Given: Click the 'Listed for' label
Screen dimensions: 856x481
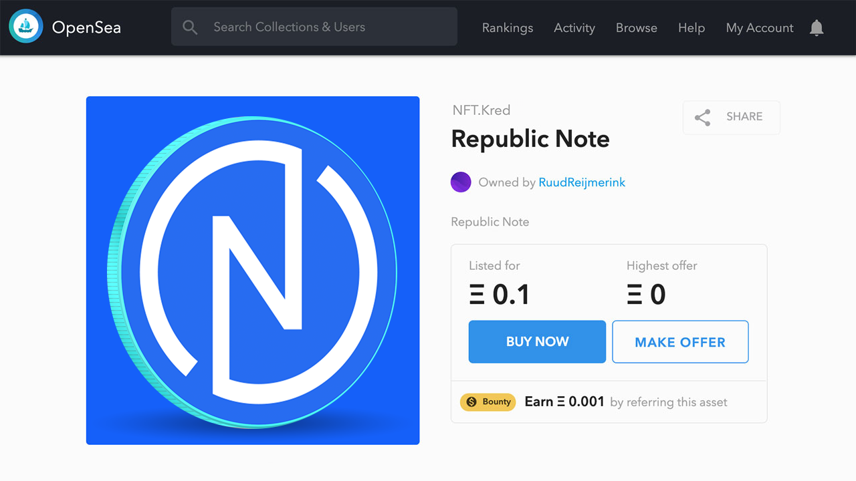Looking at the screenshot, I should tap(494, 266).
